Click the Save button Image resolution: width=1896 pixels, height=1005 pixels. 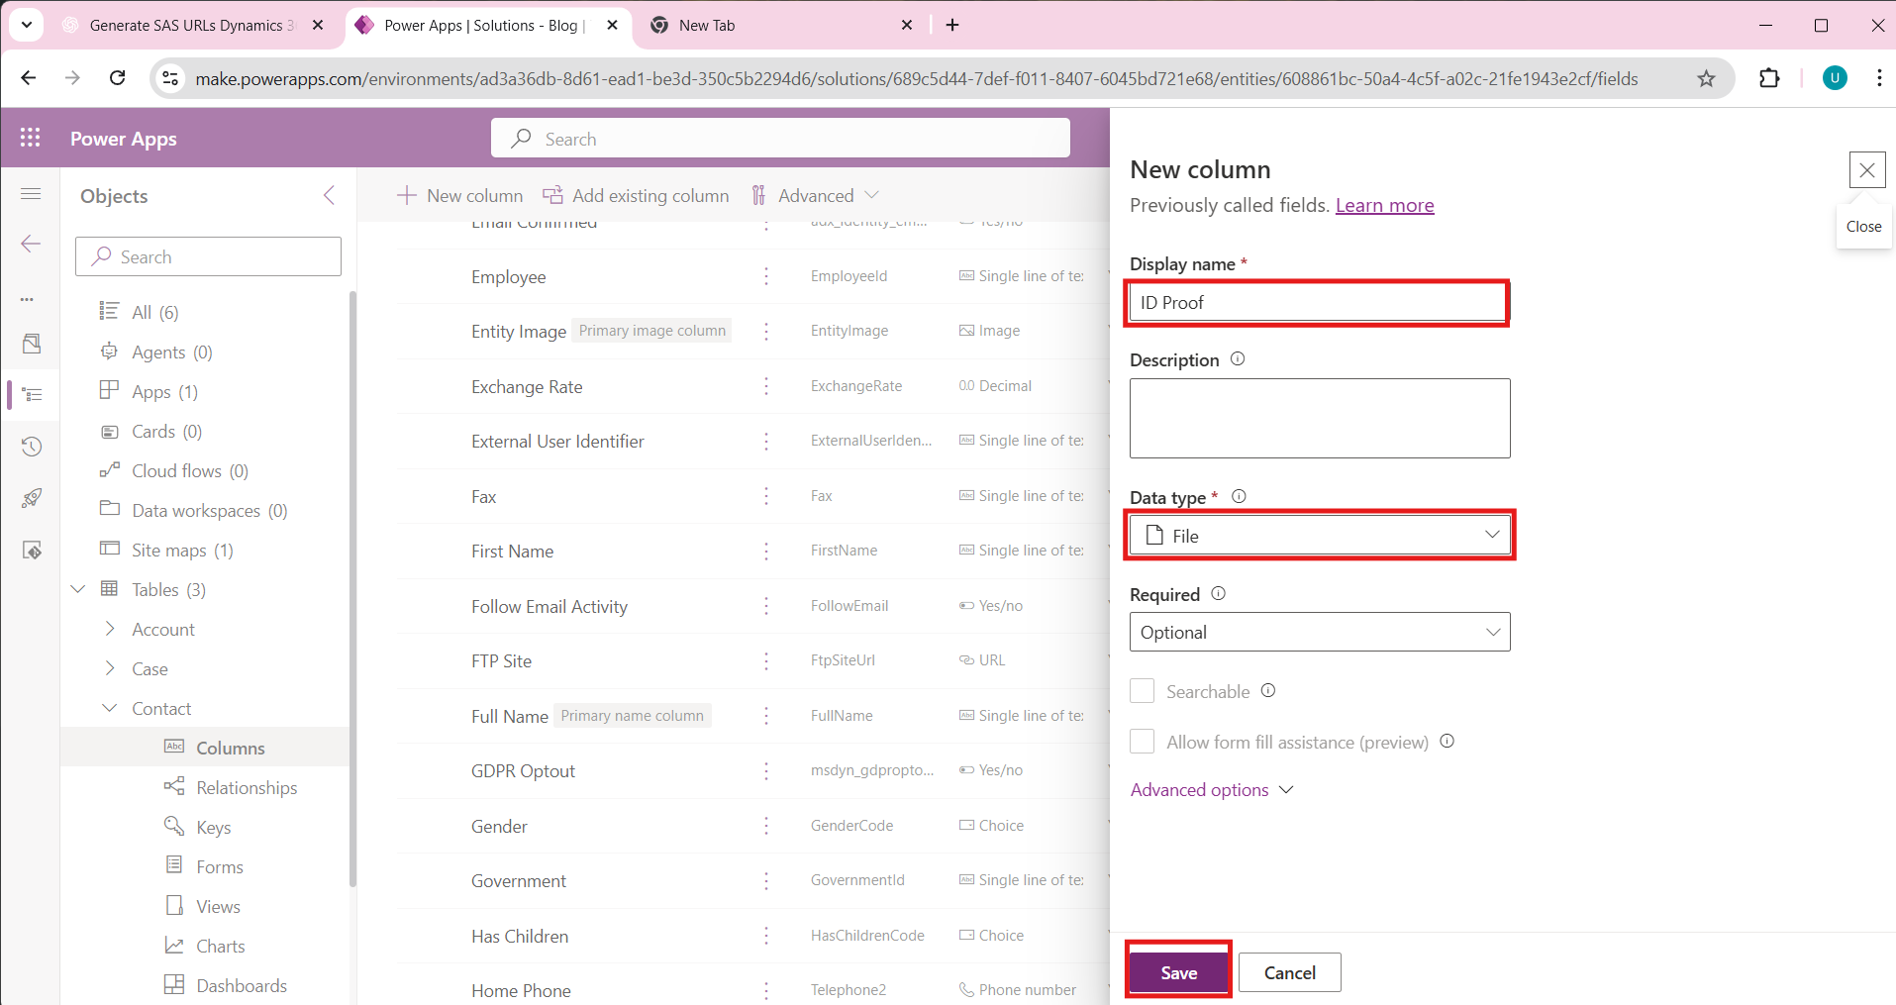1178,972
